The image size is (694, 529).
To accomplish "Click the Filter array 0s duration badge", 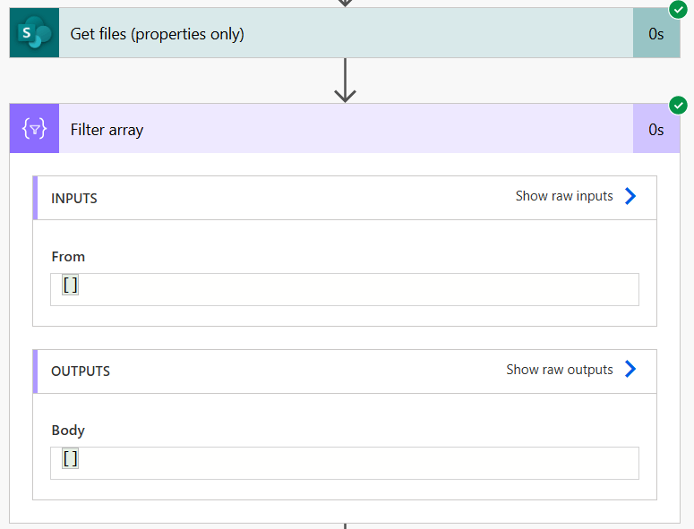I will coord(656,129).
